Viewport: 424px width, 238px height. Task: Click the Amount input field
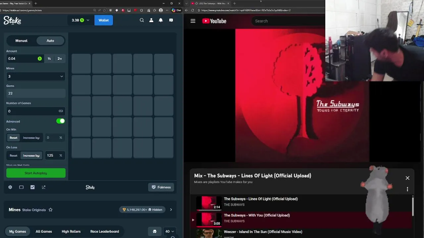[x=25, y=59]
